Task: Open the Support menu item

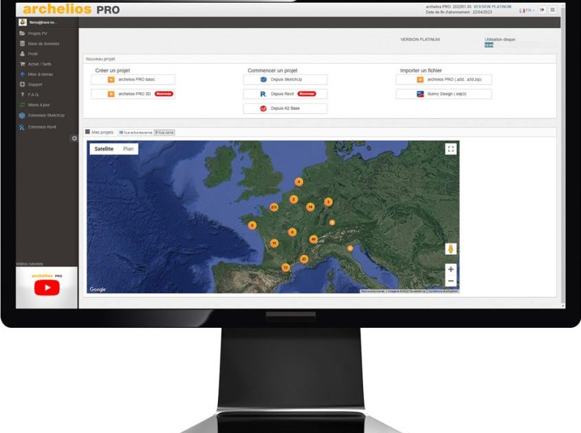Action: pos(35,85)
